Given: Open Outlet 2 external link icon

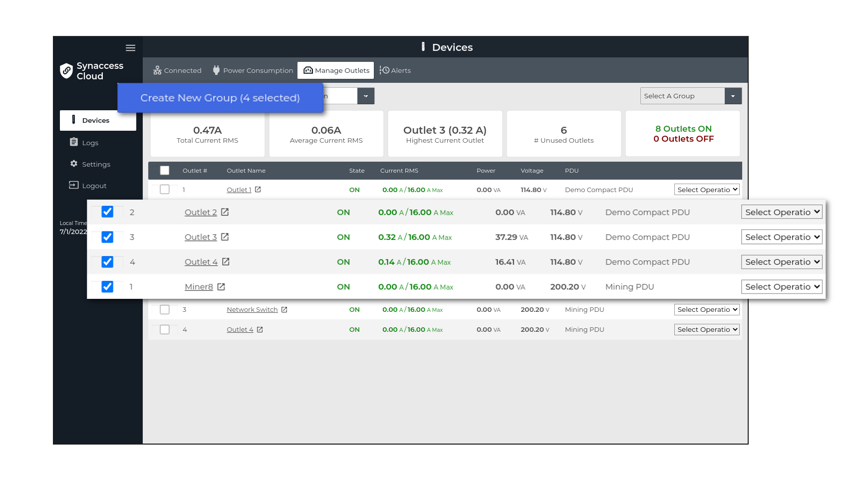Looking at the screenshot, I should click(x=225, y=212).
